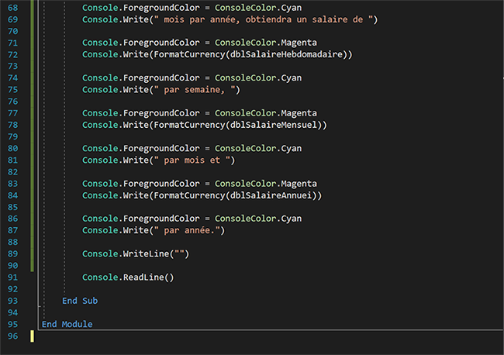
Task: Click Console.Write on line 75
Action: (116, 90)
